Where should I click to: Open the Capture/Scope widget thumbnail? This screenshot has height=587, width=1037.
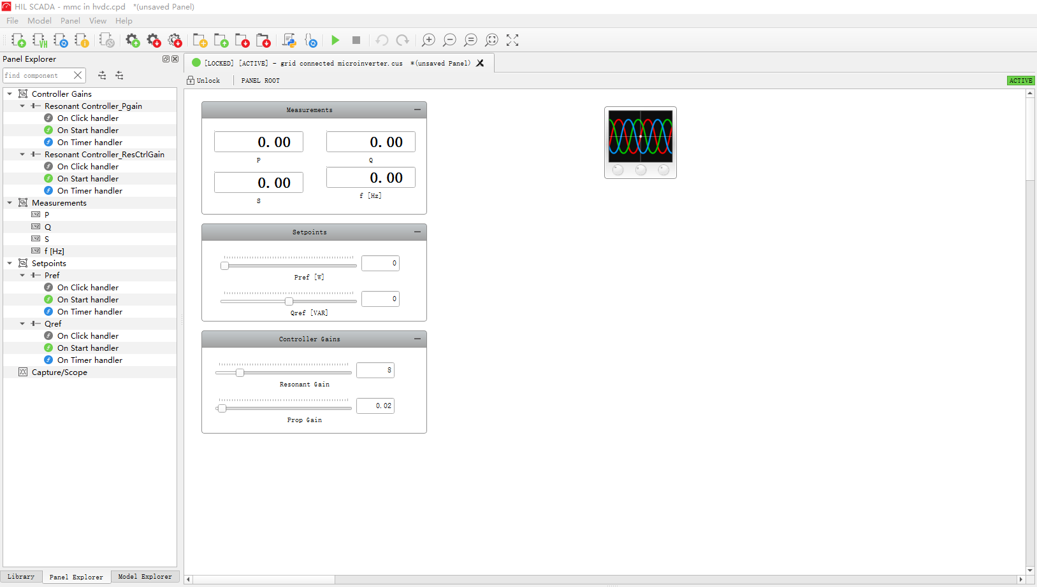click(x=640, y=142)
